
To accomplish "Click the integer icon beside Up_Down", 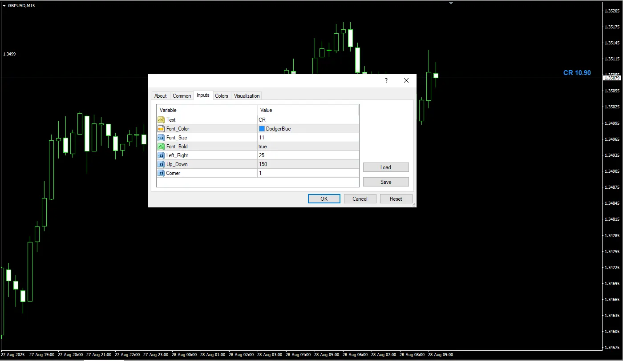I will (161, 164).
